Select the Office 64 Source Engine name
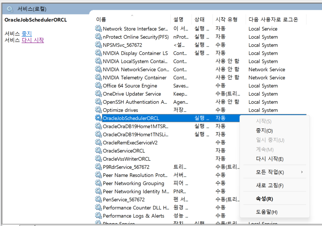Screen dimensions: 322x226 tap(130, 86)
